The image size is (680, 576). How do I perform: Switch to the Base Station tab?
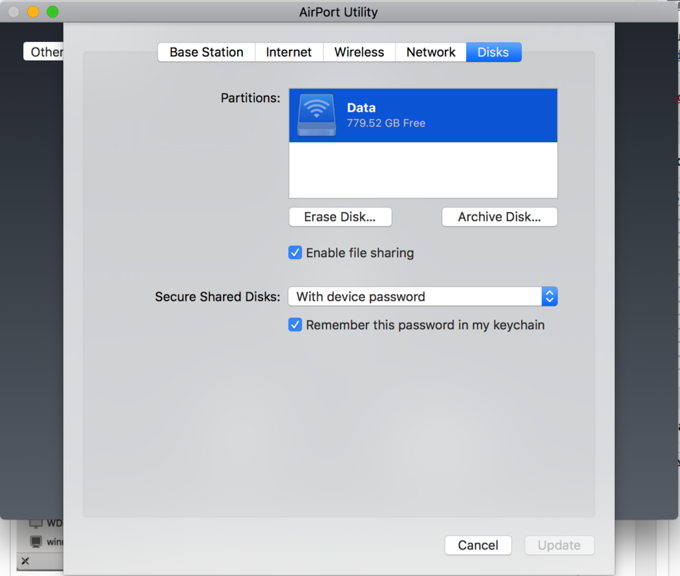[207, 52]
